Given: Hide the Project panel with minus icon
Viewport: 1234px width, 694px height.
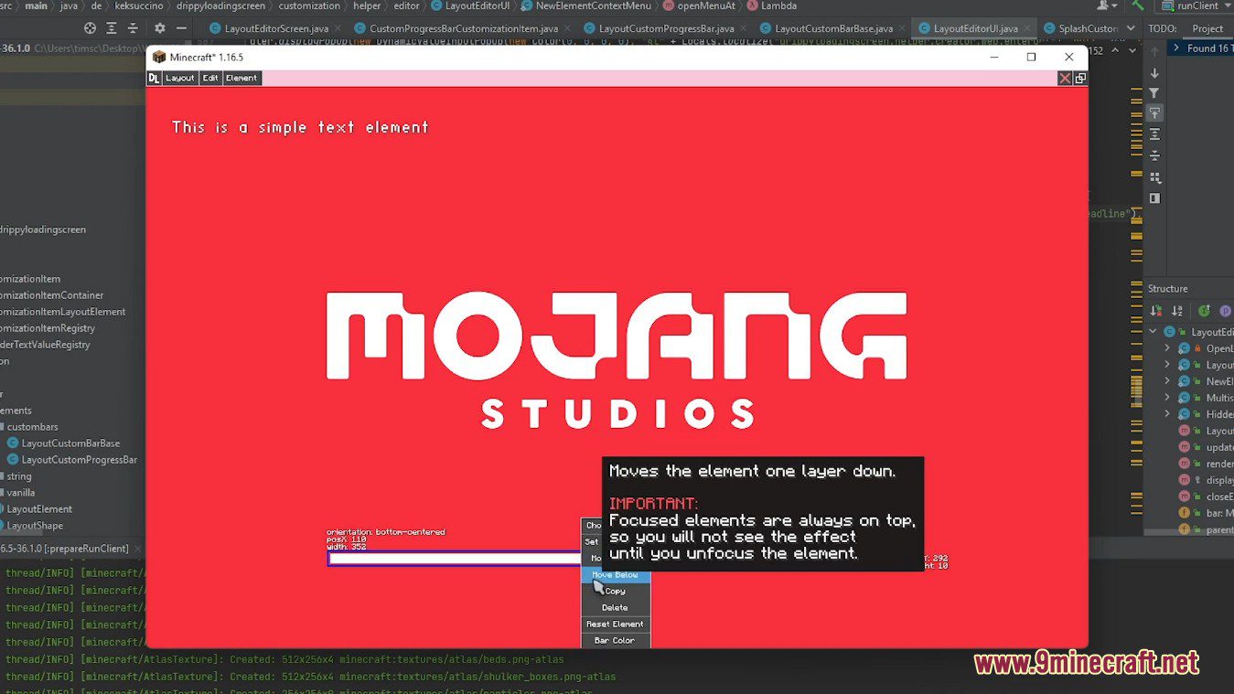Looking at the screenshot, I should (181, 28).
